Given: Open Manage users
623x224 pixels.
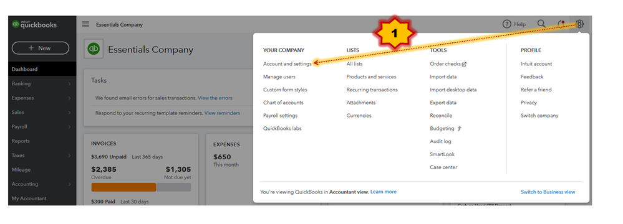Looking at the screenshot, I should [279, 77].
